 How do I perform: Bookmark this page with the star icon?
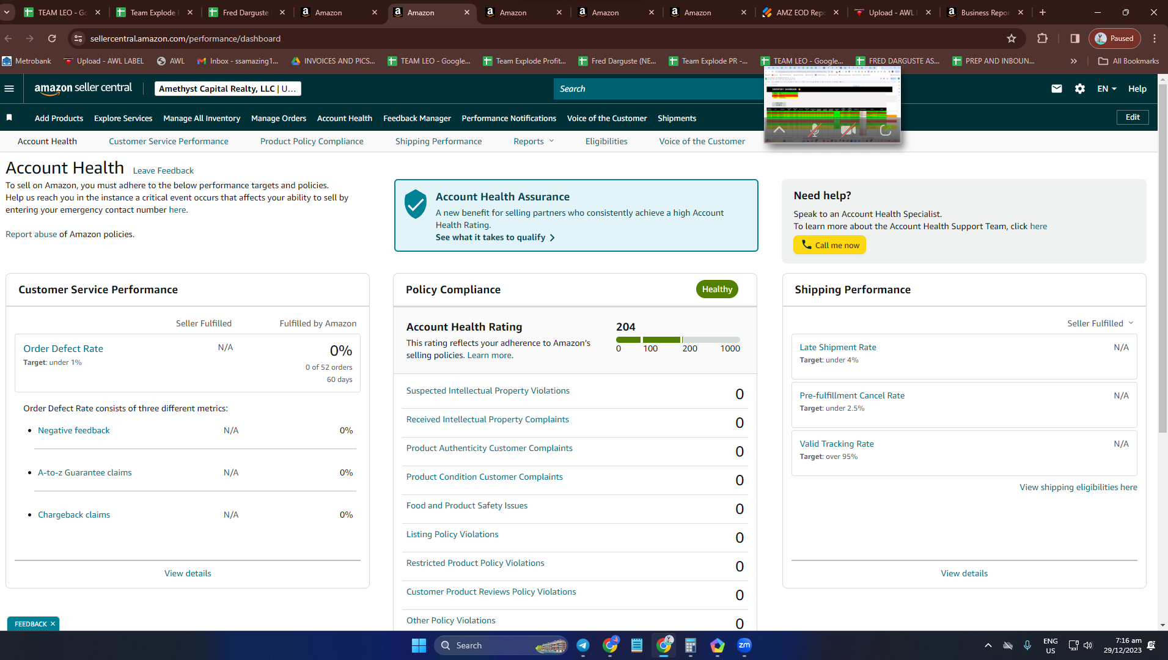(x=1012, y=38)
